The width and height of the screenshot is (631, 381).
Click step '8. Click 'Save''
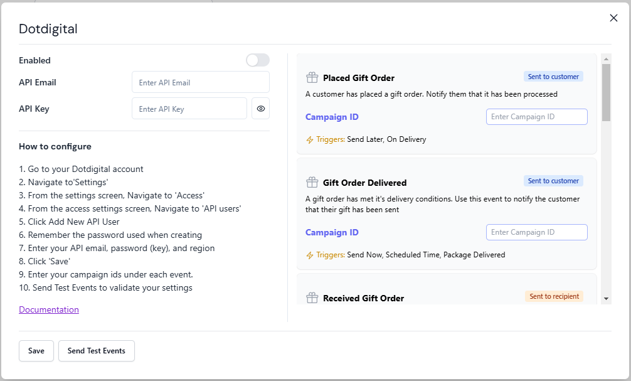click(45, 261)
